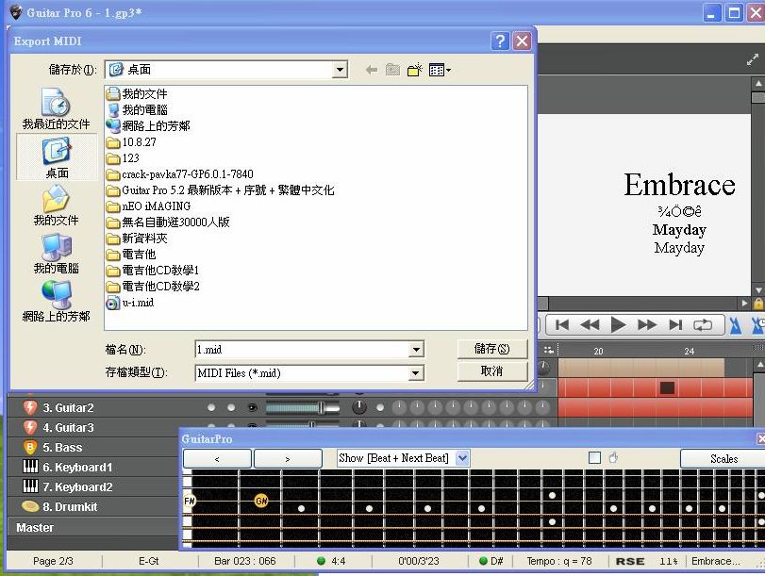
Task: Click next beat button in GuitarPro fretboard window
Action: coord(288,458)
